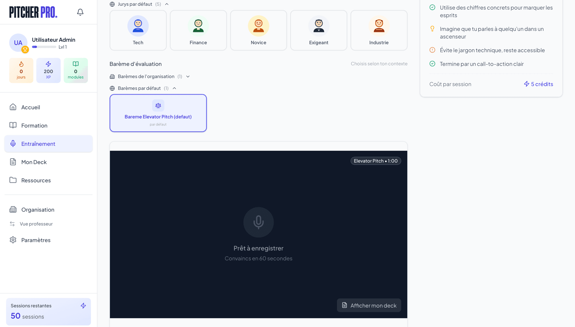Click the UA user avatar
The image size is (575, 327).
click(18, 43)
